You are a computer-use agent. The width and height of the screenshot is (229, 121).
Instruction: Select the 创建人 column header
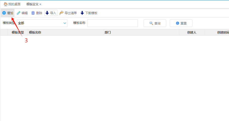pos(192,32)
